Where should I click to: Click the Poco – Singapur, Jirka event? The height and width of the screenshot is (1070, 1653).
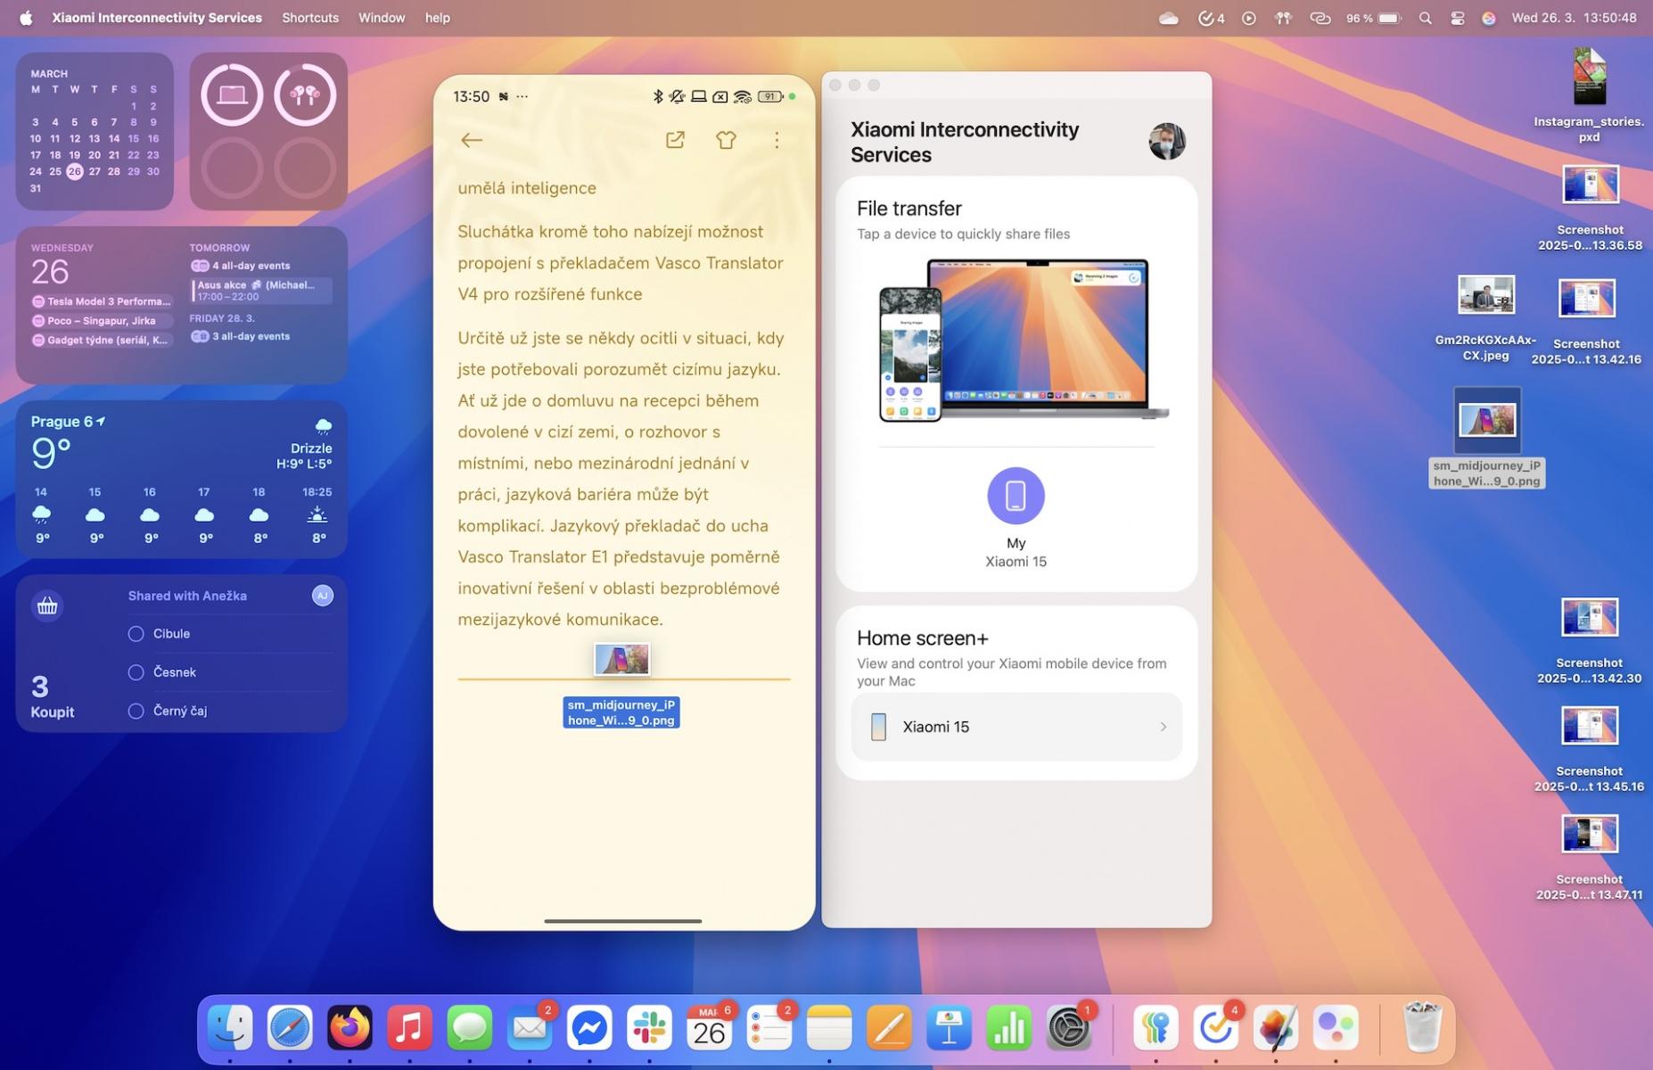(101, 321)
